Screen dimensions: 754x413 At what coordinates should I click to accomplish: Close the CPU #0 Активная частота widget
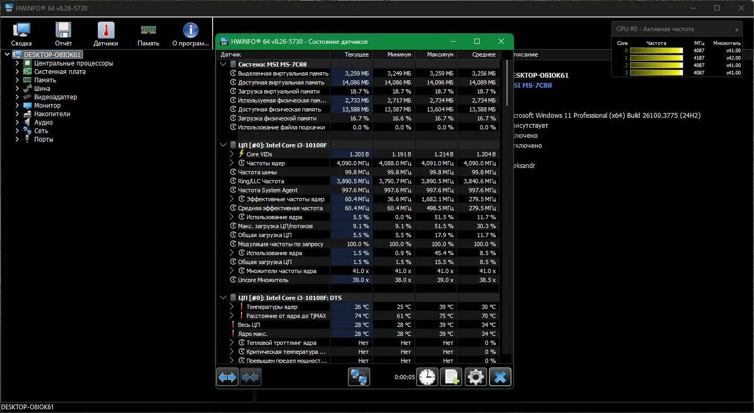click(737, 30)
